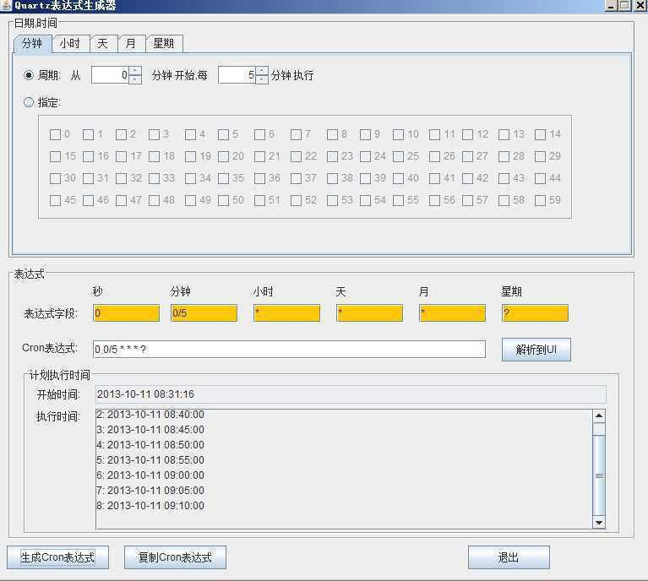The width and height of the screenshot is (648, 581).
Task: Click the execution time list scrollbar thumb
Action: click(x=599, y=475)
